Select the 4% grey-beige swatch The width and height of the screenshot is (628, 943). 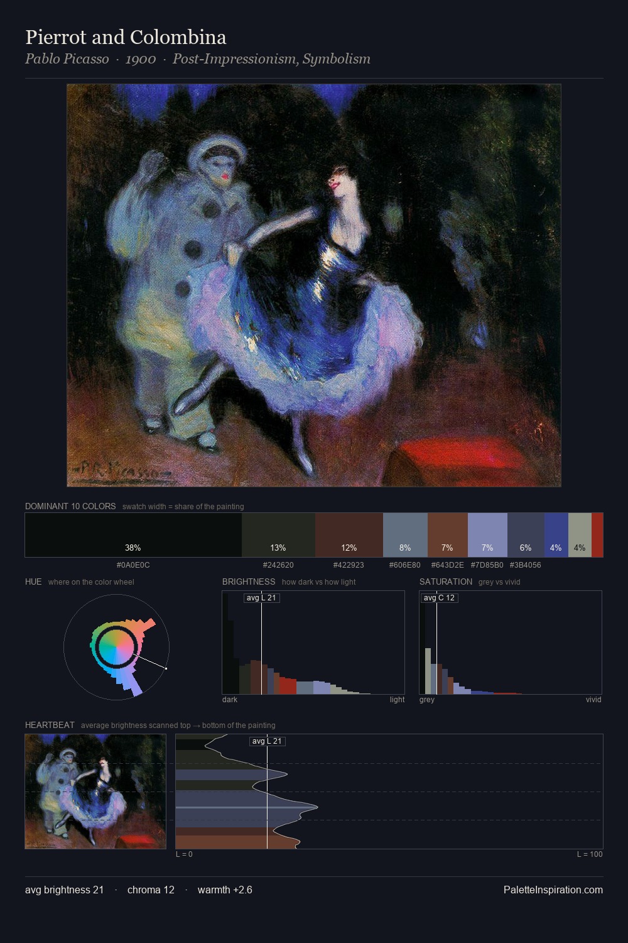pyautogui.click(x=580, y=535)
